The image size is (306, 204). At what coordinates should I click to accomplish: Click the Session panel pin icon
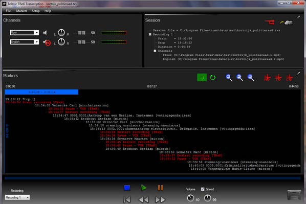coord(298,17)
